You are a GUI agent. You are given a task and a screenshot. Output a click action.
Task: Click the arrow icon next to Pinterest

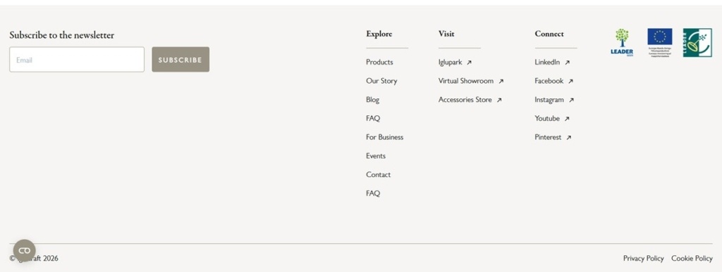pyautogui.click(x=569, y=137)
